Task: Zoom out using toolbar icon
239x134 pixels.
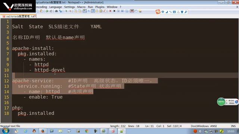Action: (x=70, y=11)
